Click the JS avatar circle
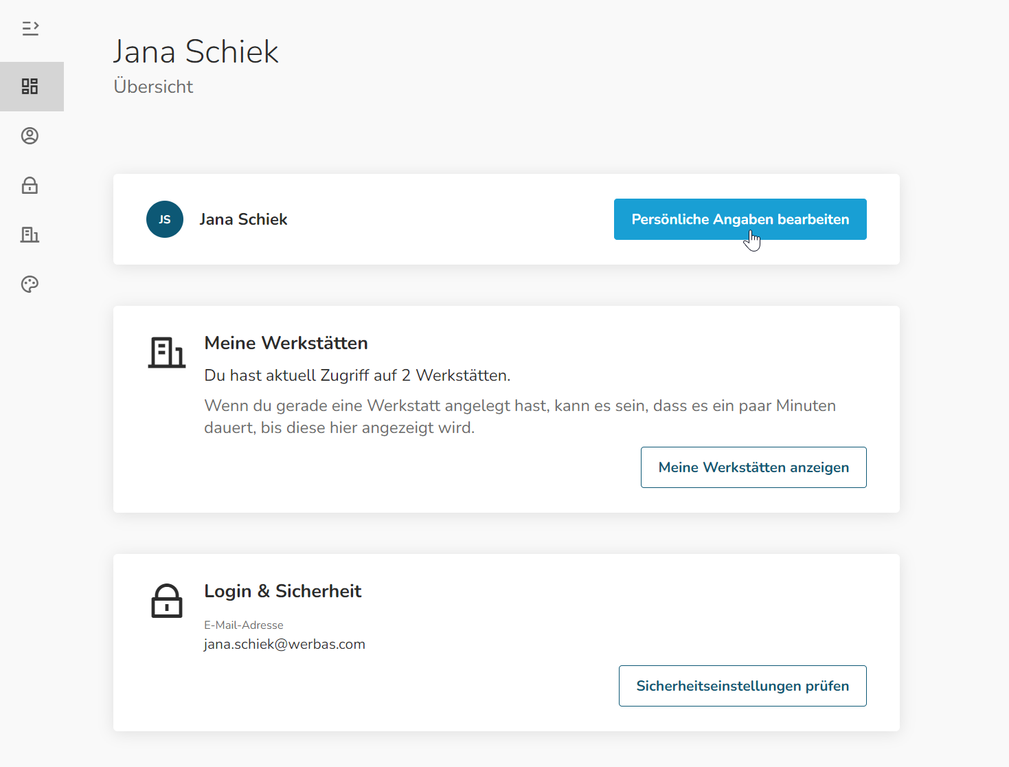 [165, 219]
